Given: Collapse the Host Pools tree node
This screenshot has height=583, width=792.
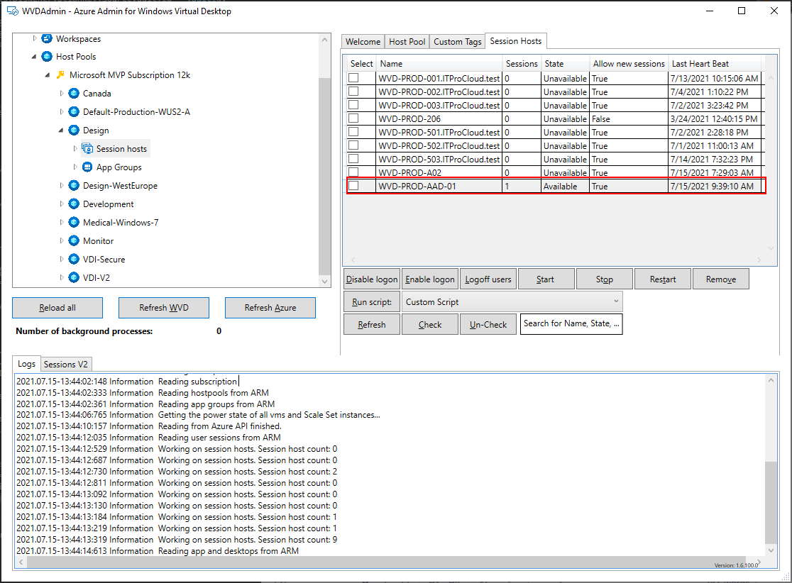Looking at the screenshot, I should 34,57.
